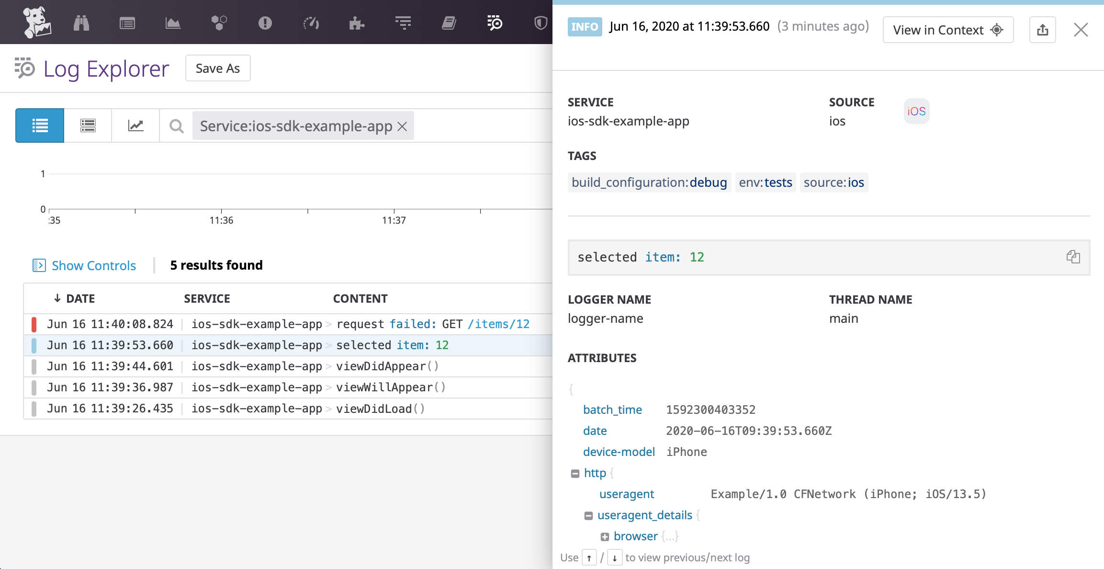
Task: Open the Events stream from top navigation
Action: coord(127,22)
